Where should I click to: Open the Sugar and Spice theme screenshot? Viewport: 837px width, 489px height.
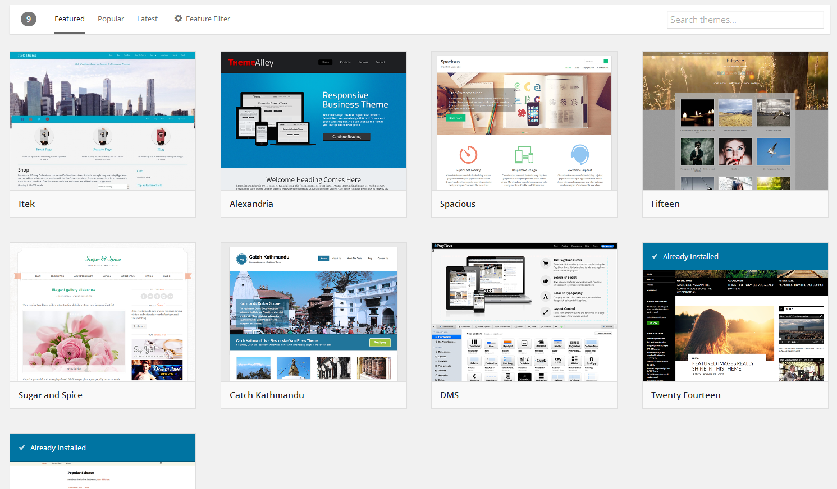[103, 312]
